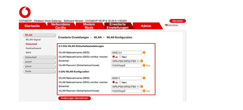
Task: Click info icon next to 2.4 GHz WLAN Passwort
Action: pyautogui.click(x=144, y=65)
